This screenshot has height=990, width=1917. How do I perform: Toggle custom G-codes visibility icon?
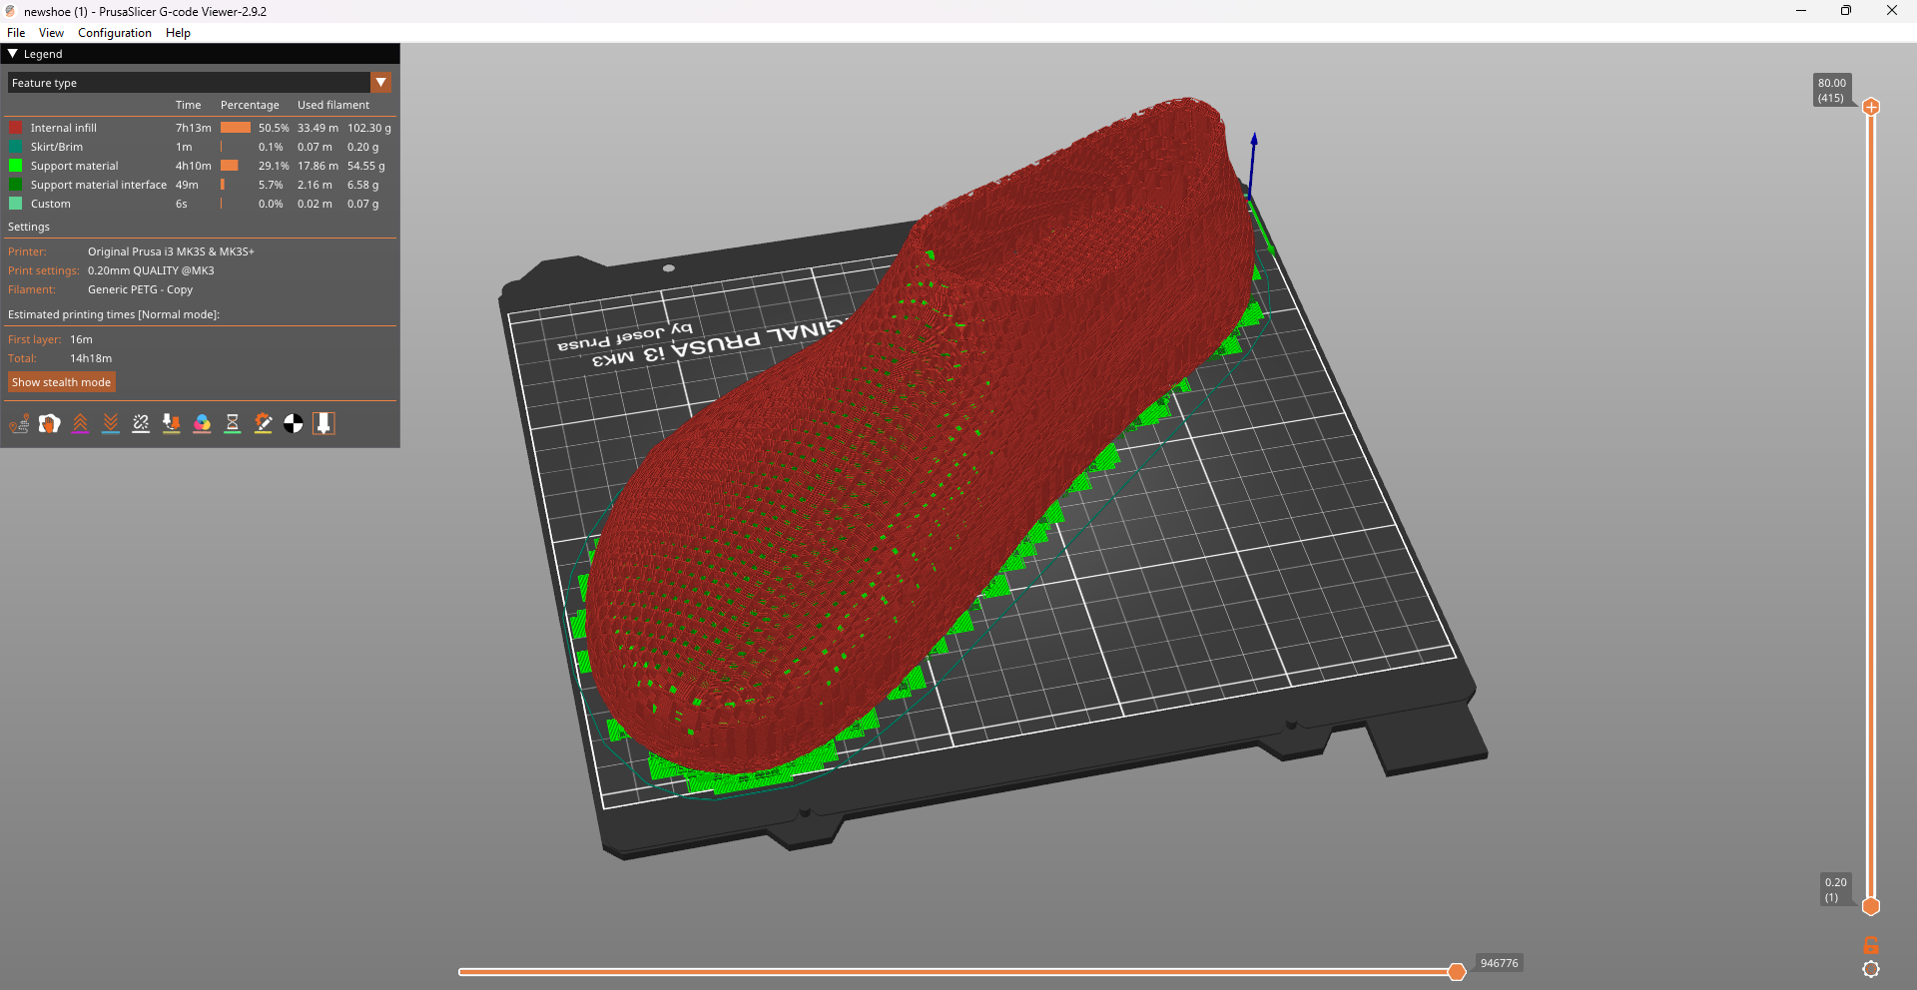263,424
